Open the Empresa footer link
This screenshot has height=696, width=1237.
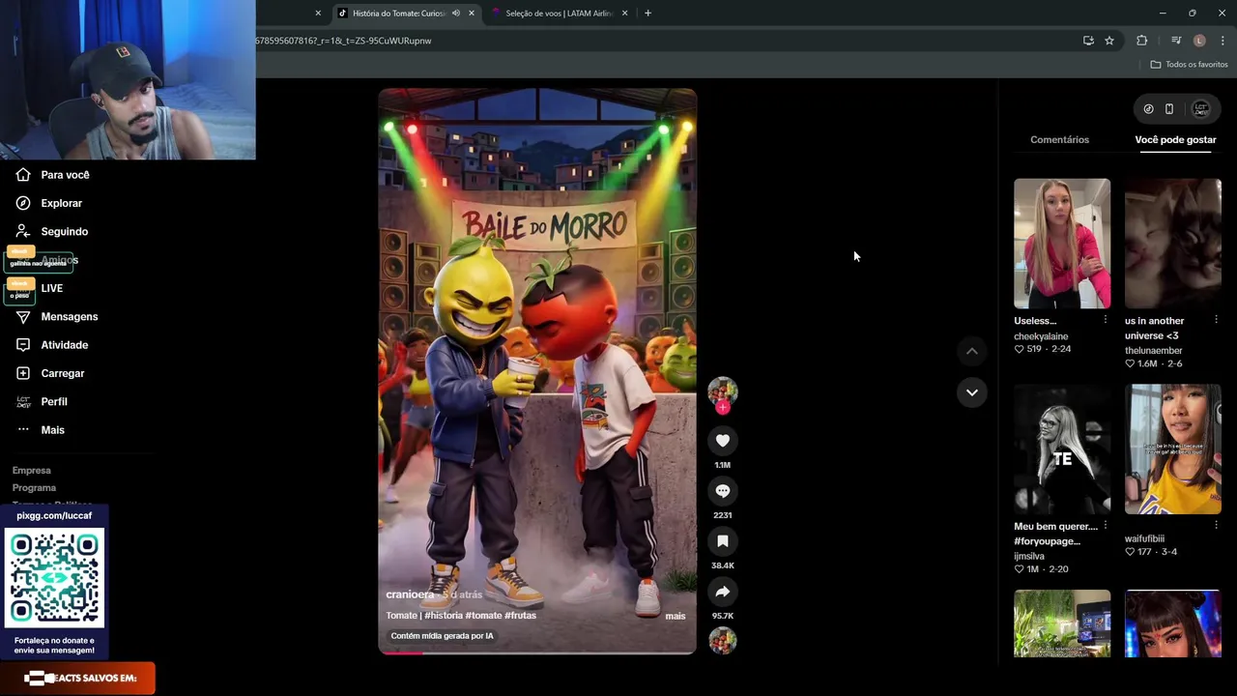(x=32, y=470)
